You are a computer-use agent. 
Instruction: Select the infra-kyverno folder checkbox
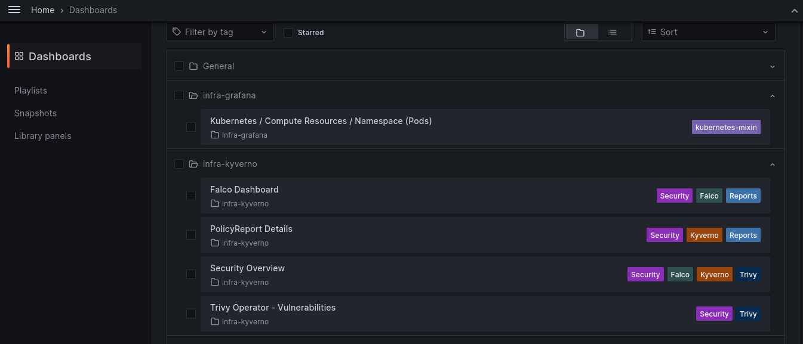pos(179,163)
